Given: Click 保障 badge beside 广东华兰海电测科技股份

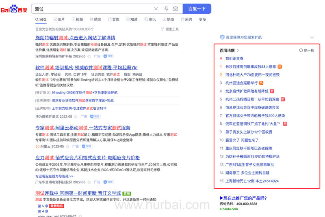Looking at the screenshot, I should [x=108, y=182].
